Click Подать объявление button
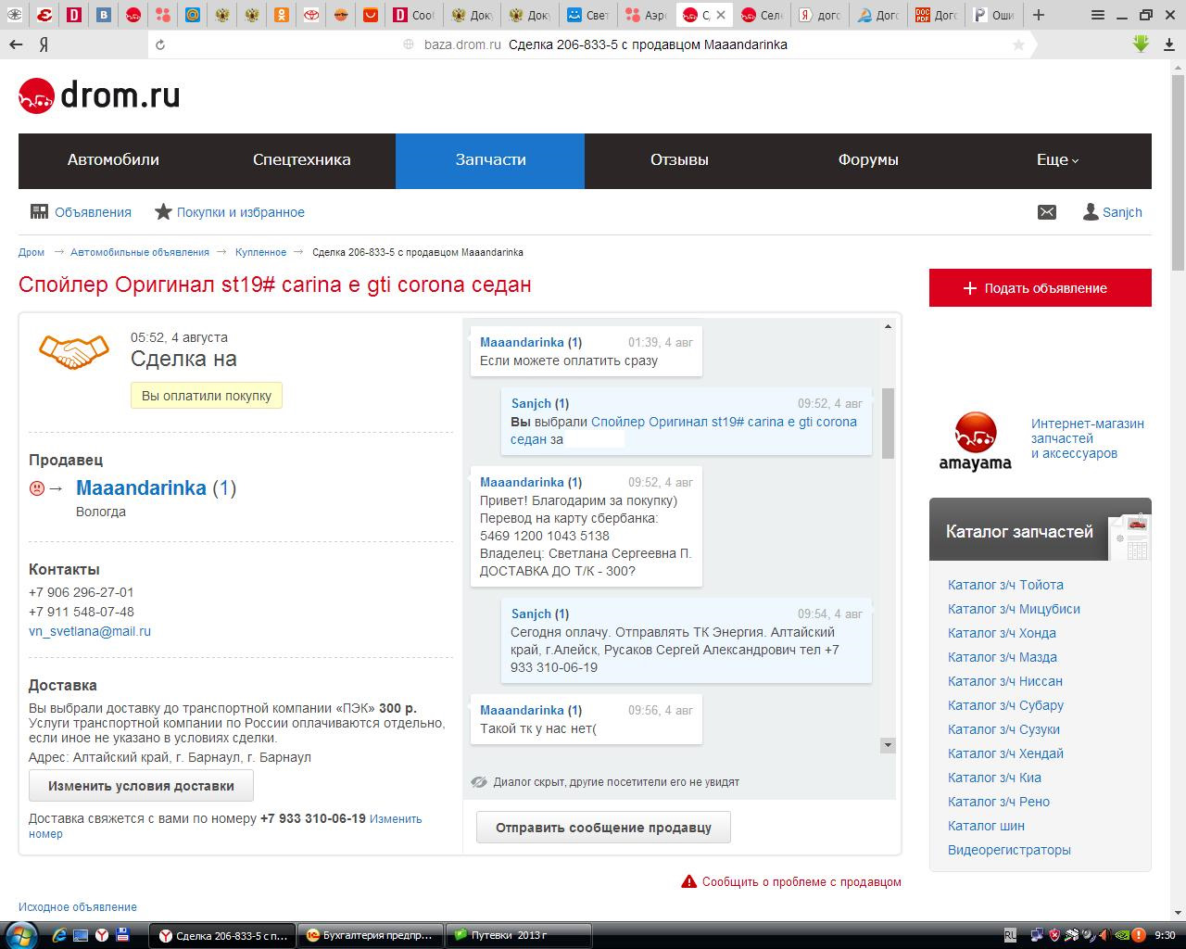1186x949 pixels. pyautogui.click(x=1041, y=288)
